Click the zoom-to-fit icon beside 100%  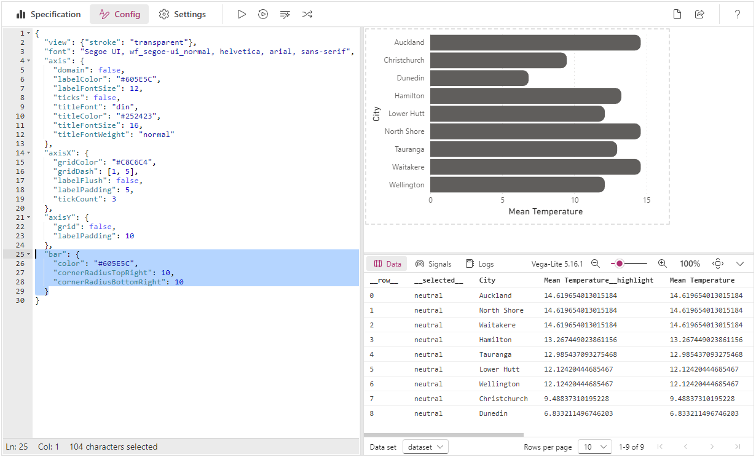(x=718, y=264)
